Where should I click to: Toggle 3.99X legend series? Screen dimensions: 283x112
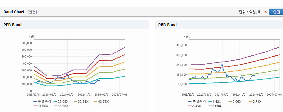[215, 106]
